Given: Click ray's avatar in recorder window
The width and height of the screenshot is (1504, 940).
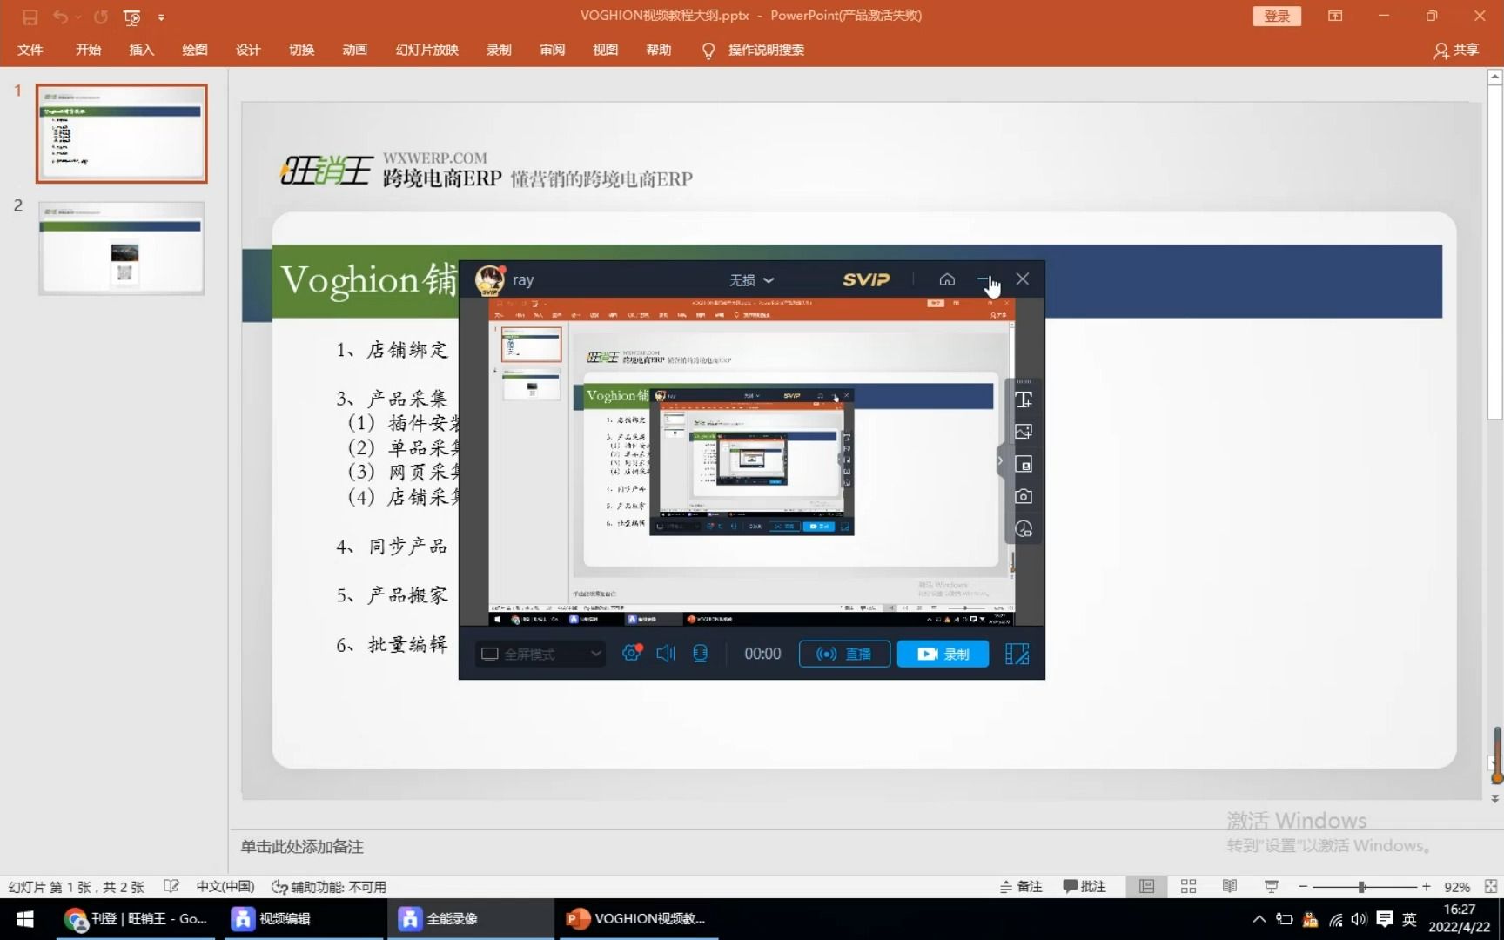Looking at the screenshot, I should click(x=490, y=279).
